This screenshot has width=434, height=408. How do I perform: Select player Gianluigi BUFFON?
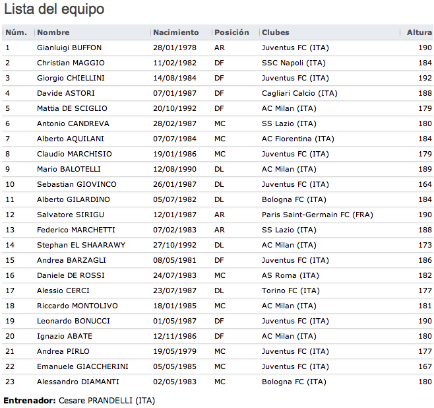69,48
